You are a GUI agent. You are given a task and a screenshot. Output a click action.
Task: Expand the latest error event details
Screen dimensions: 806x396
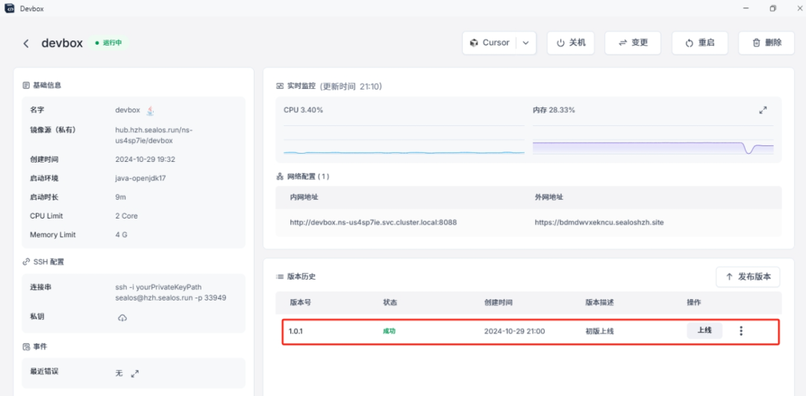135,373
